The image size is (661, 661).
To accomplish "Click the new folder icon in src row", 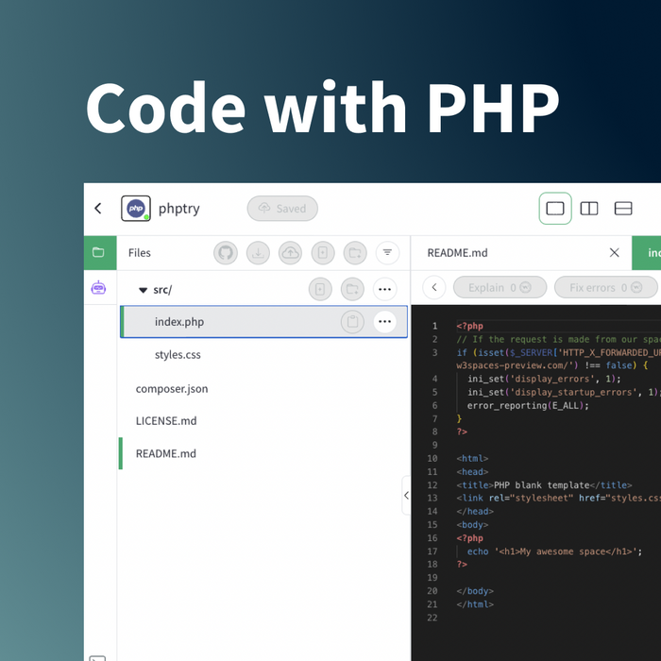I will tap(353, 289).
